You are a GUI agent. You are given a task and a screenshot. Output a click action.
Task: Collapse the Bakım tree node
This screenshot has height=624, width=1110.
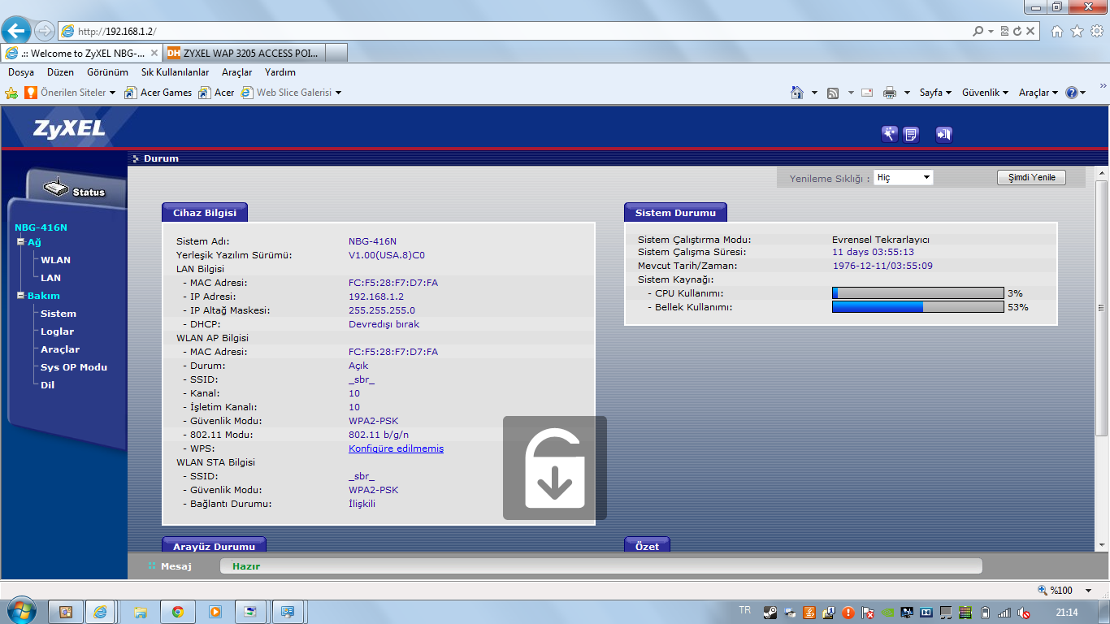(x=20, y=296)
